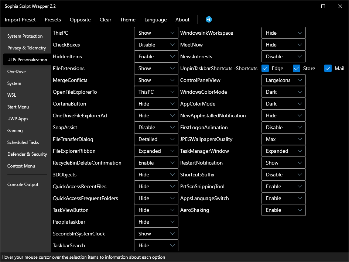Viewport: 349px width, 262px height.
Task: Switch to OneDrive tab
Action: (27, 71)
